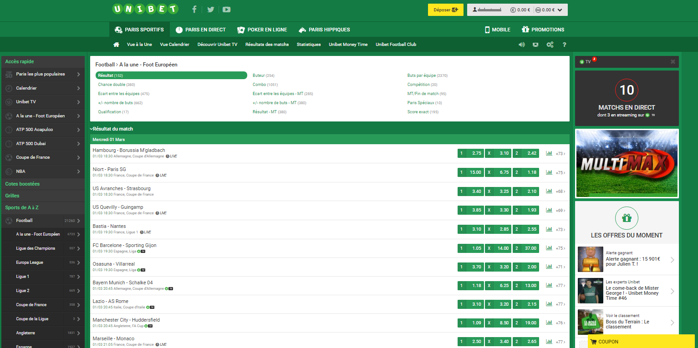The width and height of the screenshot is (698, 348).
Task: Open Unibet Twitter page icon
Action: point(210,10)
